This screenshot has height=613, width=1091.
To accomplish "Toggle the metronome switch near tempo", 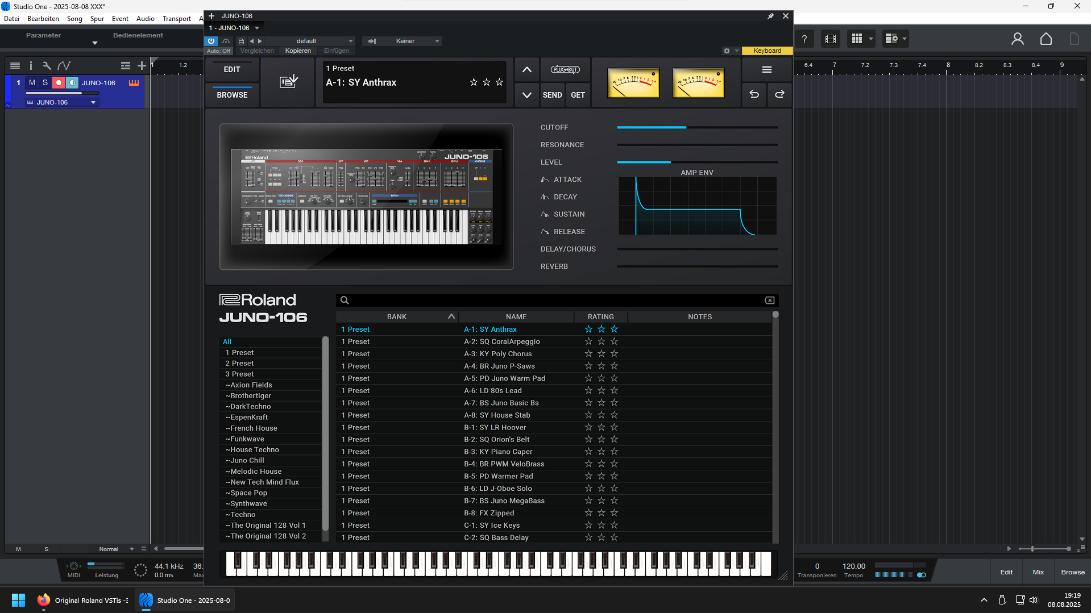I will click(922, 575).
